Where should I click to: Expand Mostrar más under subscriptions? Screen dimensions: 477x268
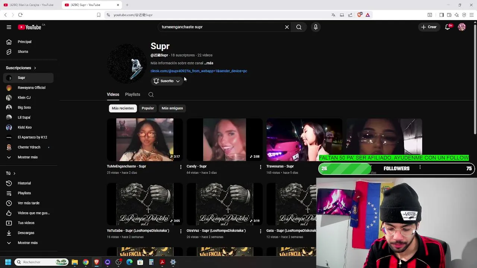(28, 157)
